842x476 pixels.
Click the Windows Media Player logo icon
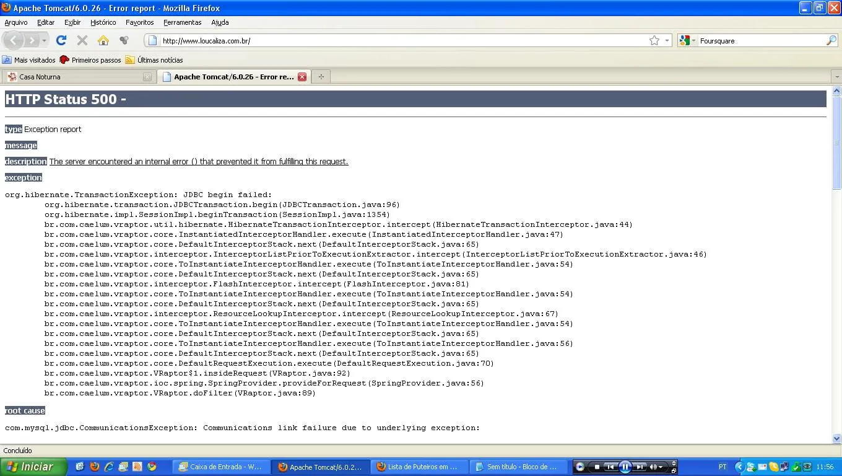coord(580,467)
